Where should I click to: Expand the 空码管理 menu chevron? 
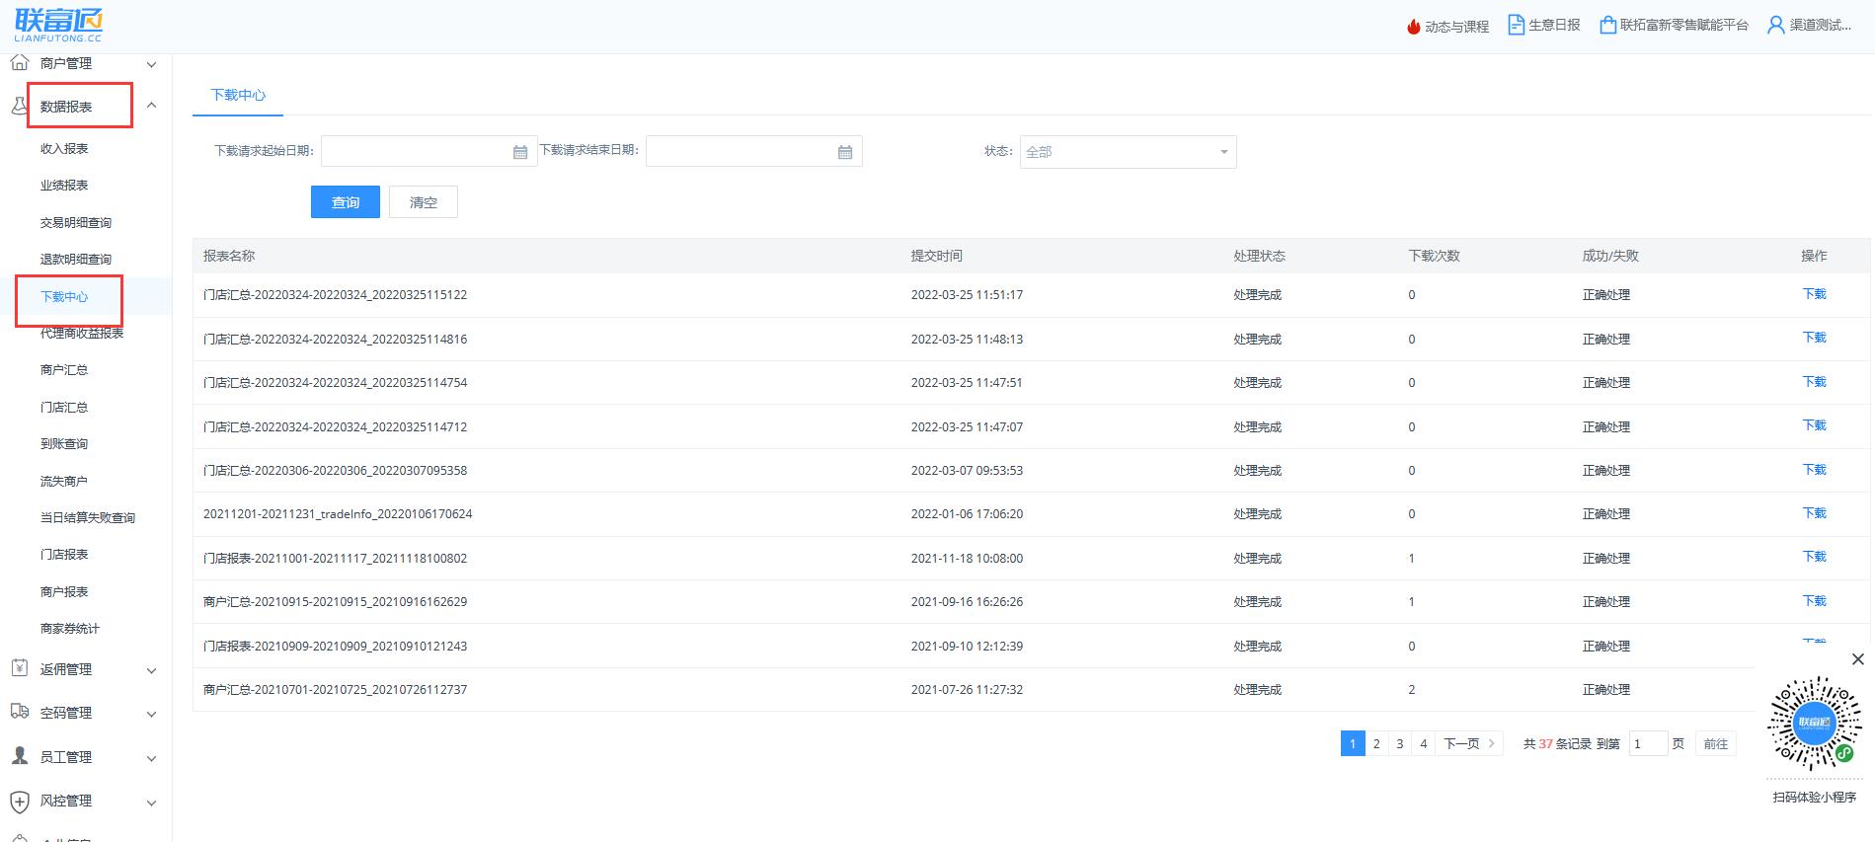click(151, 714)
